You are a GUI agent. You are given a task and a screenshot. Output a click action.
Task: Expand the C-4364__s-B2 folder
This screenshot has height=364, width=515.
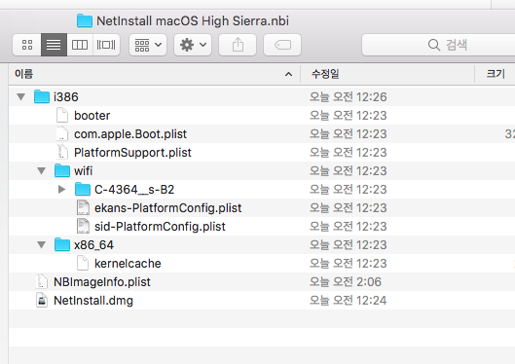(61, 190)
